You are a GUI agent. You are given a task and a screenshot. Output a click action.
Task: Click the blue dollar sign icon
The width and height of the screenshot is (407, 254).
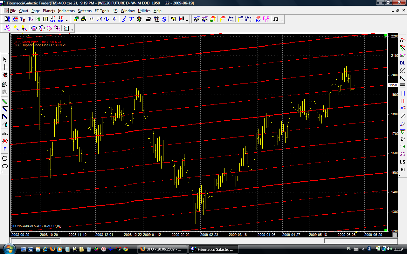tap(164, 19)
